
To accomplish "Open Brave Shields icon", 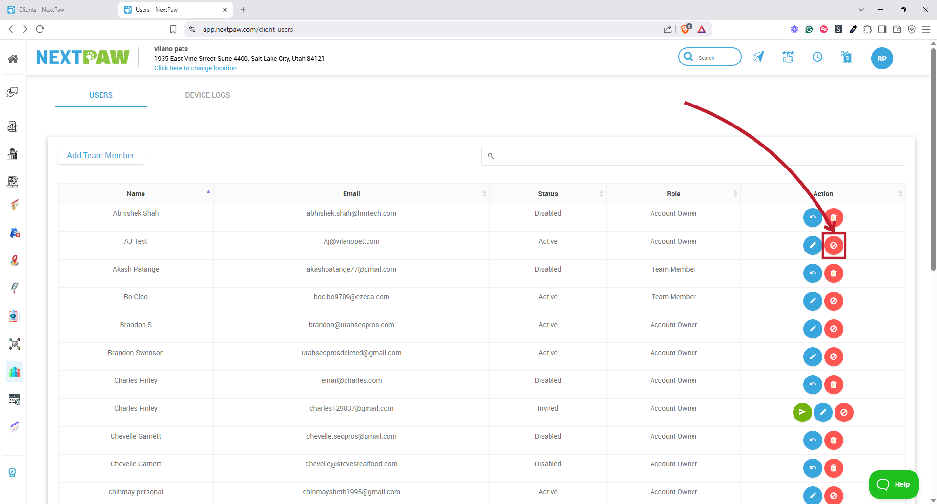I will (x=686, y=29).
